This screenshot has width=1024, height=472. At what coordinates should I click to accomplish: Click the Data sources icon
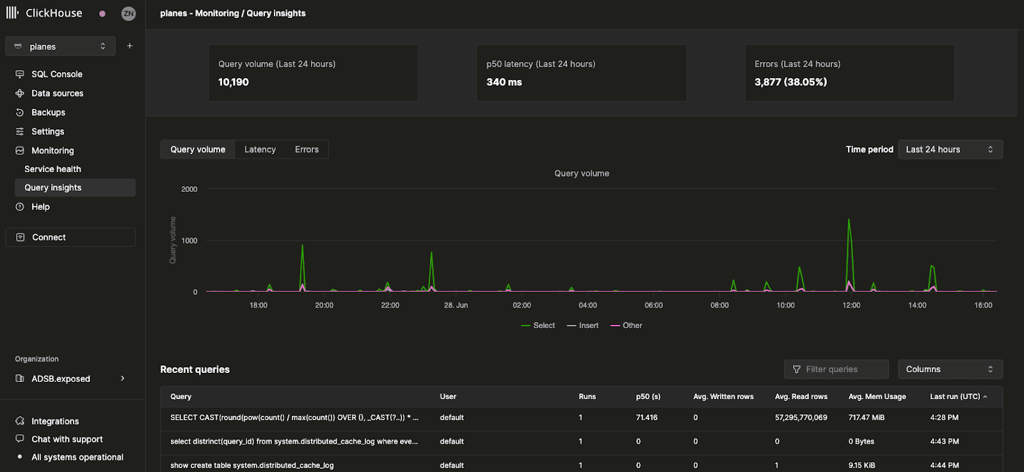[20, 93]
